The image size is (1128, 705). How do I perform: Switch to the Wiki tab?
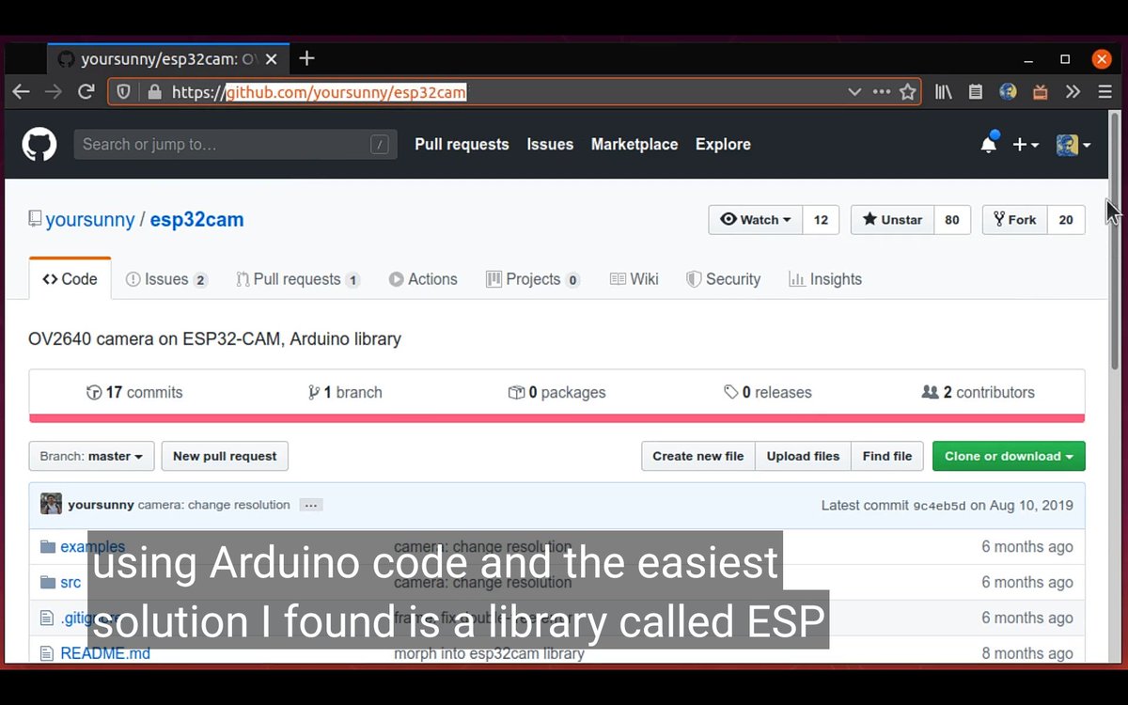pyautogui.click(x=634, y=279)
